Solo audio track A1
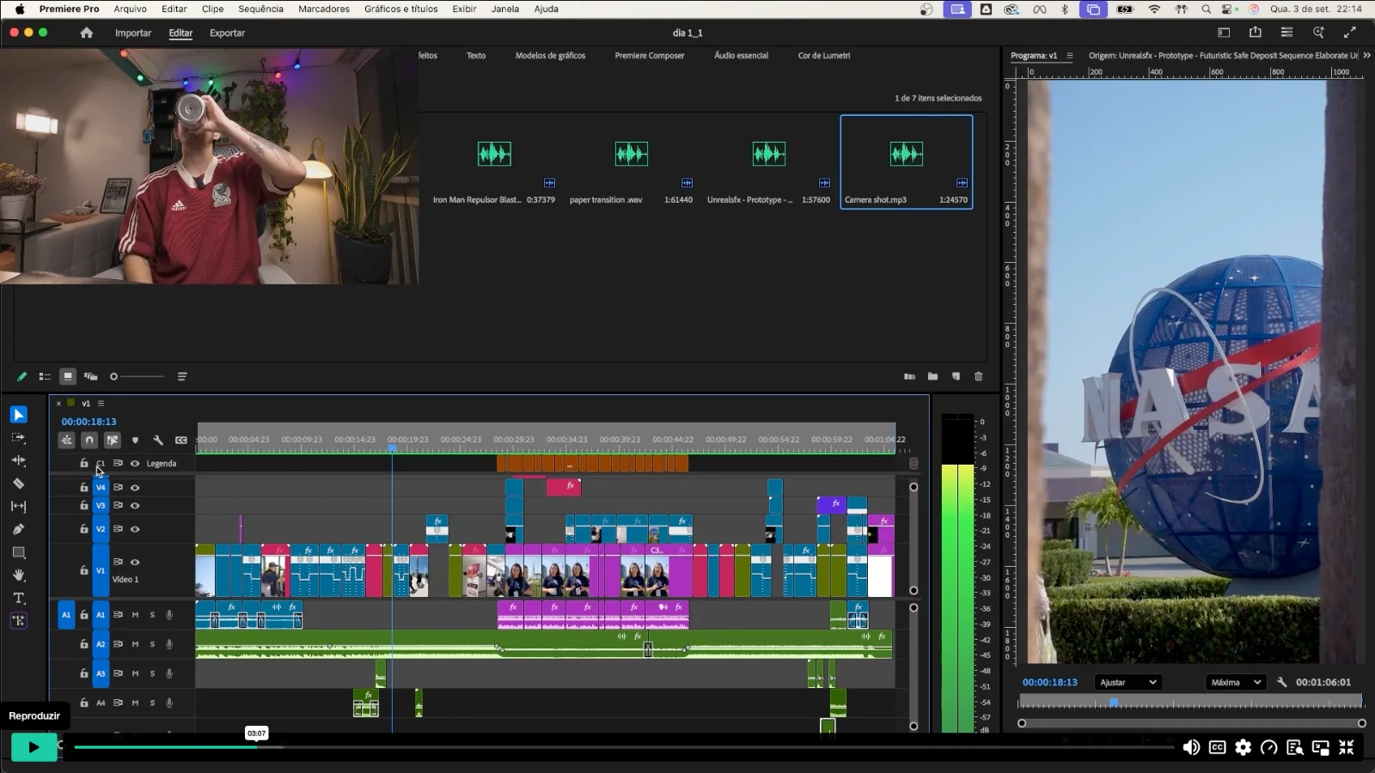The image size is (1375, 773). click(x=152, y=615)
